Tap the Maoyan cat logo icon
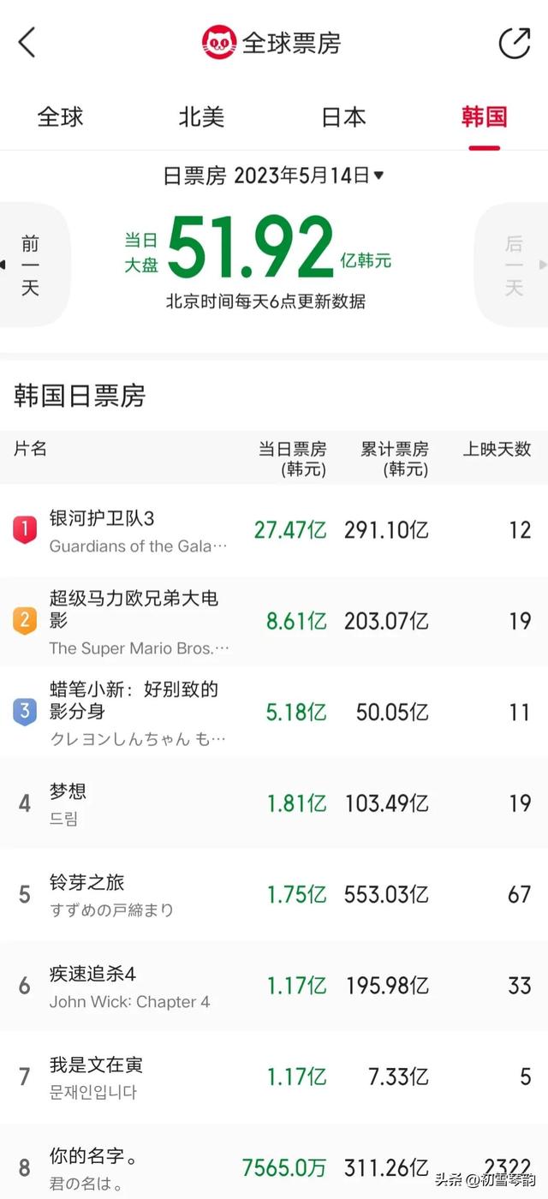 click(x=219, y=42)
